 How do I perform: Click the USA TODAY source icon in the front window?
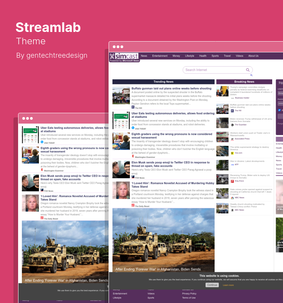pos(133,128)
